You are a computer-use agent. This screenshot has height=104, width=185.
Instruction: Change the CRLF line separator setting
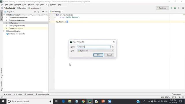tap(168, 97)
